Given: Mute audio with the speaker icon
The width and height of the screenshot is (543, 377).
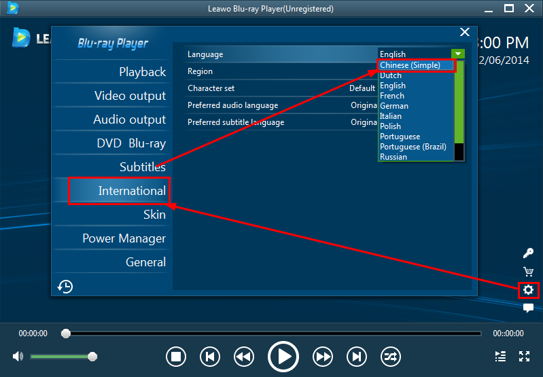Looking at the screenshot, I should (x=18, y=356).
